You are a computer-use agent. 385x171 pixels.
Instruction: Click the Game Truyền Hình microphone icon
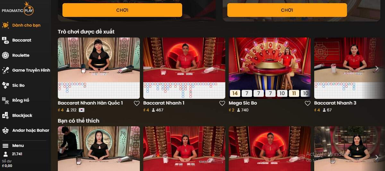pos(5,70)
